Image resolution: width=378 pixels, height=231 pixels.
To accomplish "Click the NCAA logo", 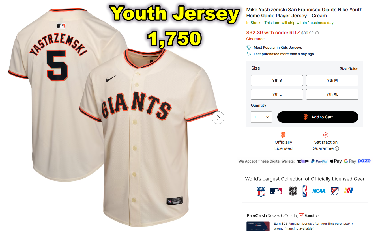I will tap(319, 191).
